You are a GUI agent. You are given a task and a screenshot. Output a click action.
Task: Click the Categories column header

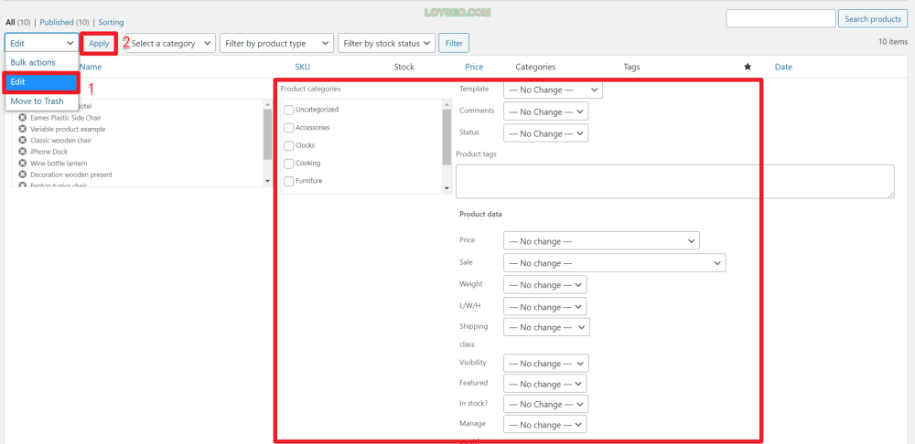[x=535, y=67]
